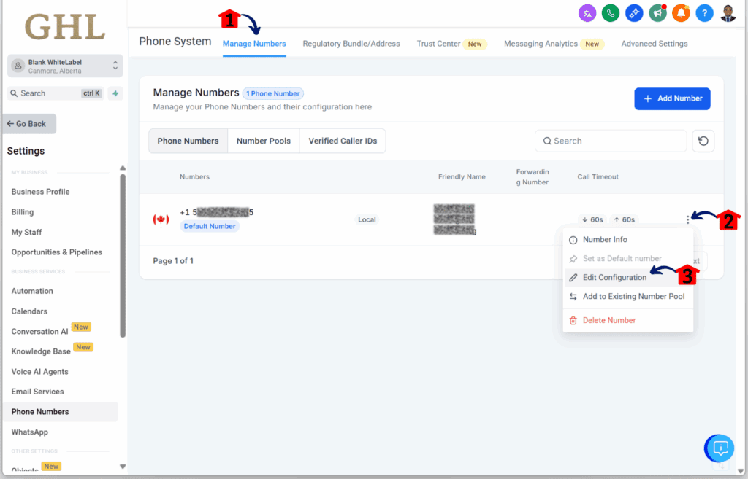Open WhatsApp settings
The height and width of the screenshot is (479, 748).
[29, 432]
